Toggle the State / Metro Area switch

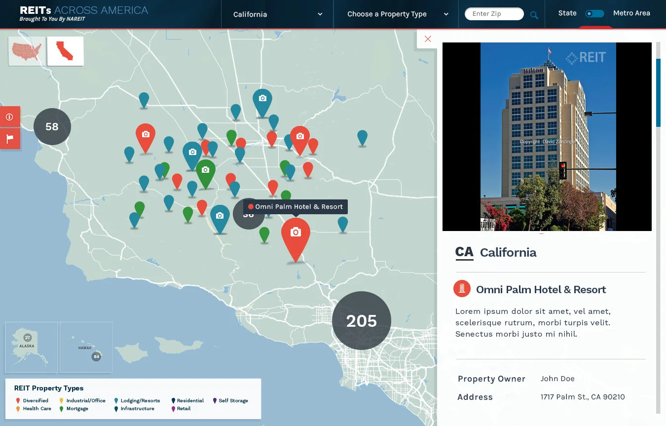(x=594, y=14)
